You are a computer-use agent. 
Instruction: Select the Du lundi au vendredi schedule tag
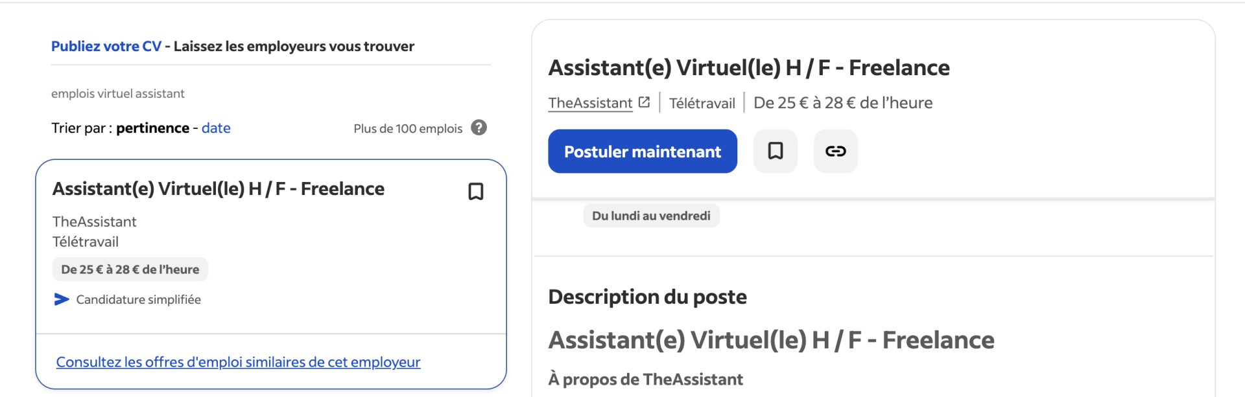click(x=651, y=215)
